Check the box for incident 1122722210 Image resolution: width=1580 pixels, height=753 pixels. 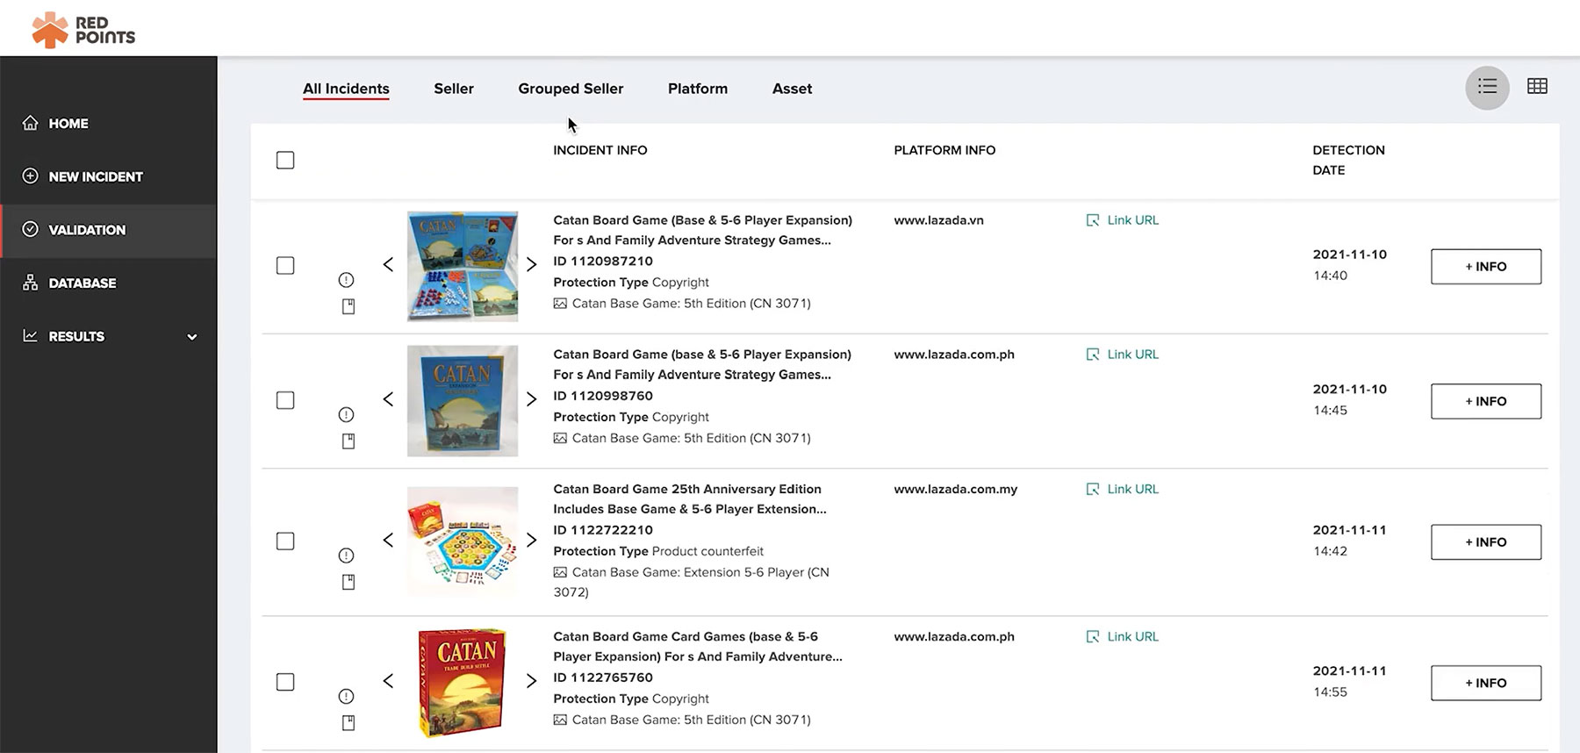pos(285,541)
